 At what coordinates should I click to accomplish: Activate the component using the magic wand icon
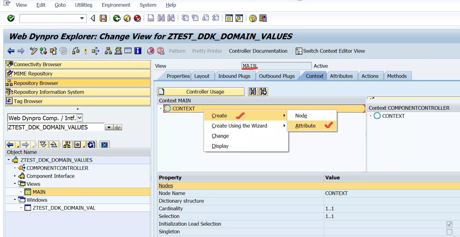point(85,51)
